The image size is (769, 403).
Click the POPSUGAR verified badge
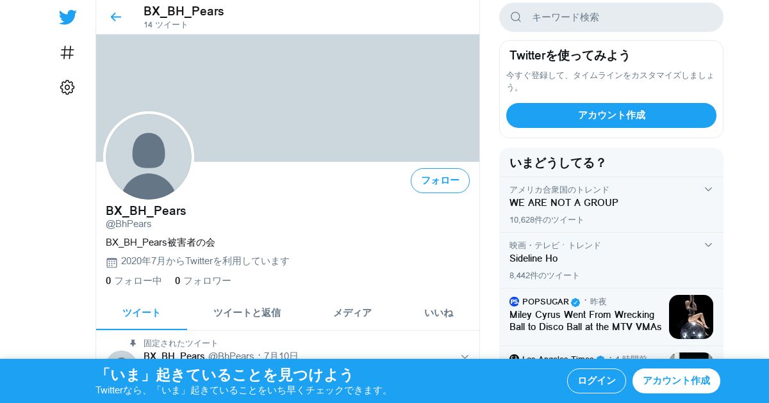click(575, 302)
